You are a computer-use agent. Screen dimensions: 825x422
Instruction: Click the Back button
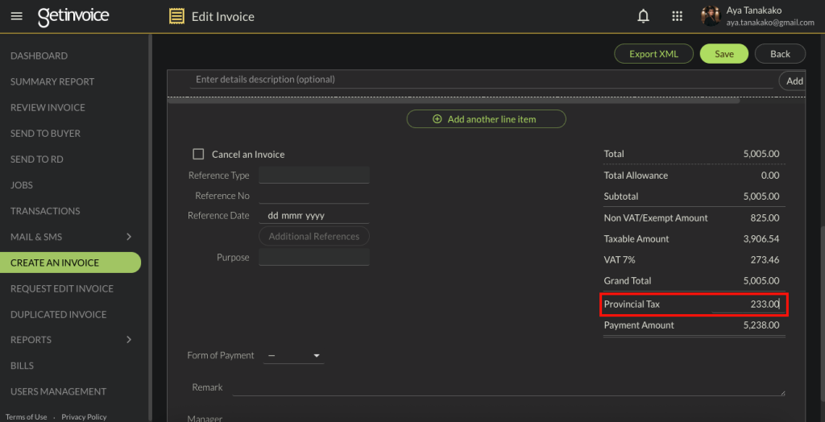pyautogui.click(x=779, y=54)
